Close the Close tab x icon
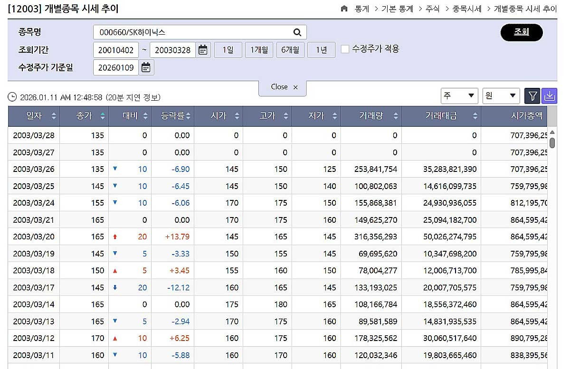 pos(295,87)
